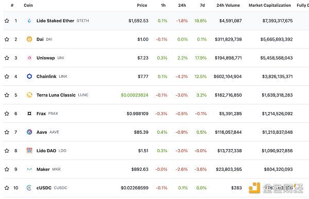
Task: Toggle favorite star for Chainlink
Action: pyautogui.click(x=7, y=77)
